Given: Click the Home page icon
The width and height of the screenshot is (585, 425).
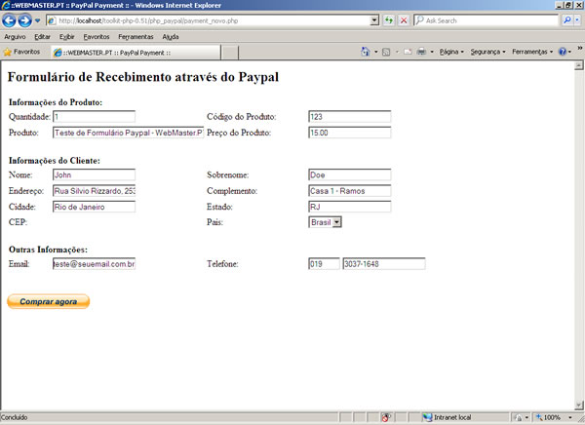Looking at the screenshot, I should (x=366, y=52).
